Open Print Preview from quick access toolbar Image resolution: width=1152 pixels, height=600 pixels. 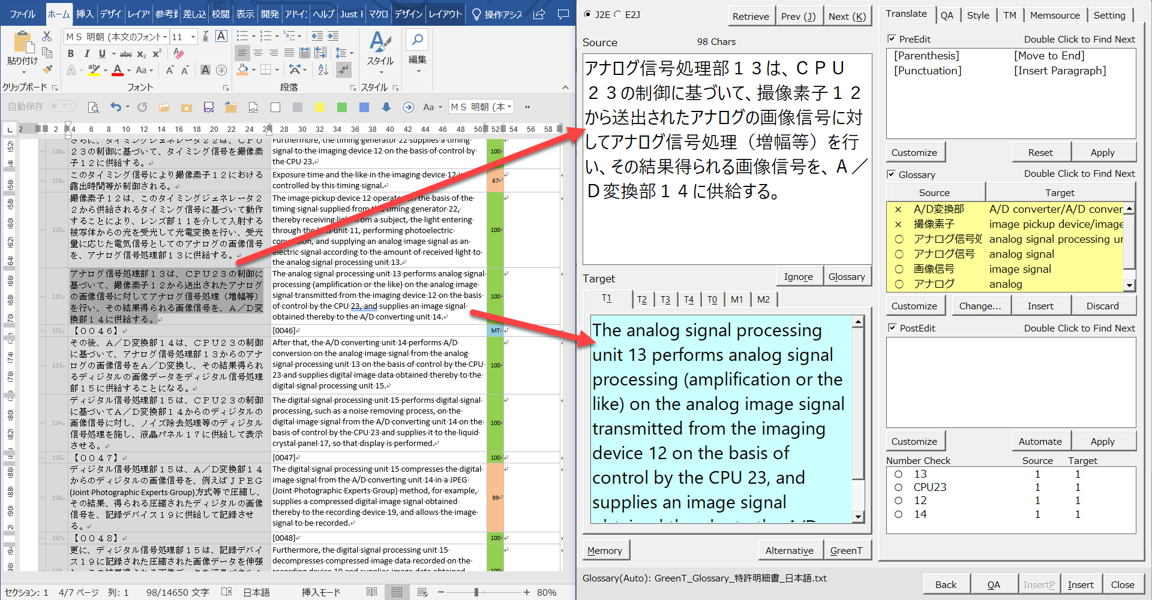point(93,107)
